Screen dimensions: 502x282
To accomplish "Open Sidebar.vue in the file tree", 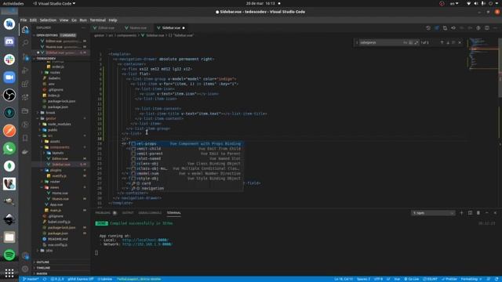I will click(61, 164).
